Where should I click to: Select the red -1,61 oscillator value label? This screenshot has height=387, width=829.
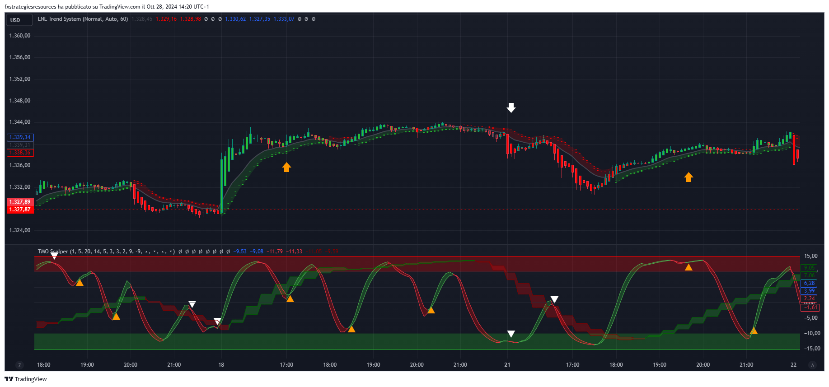(810, 308)
